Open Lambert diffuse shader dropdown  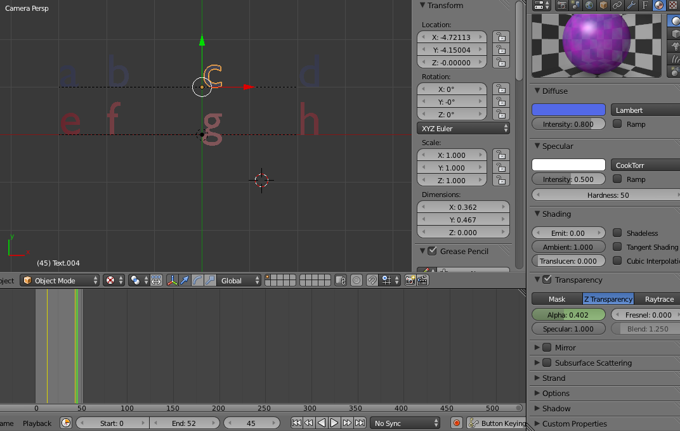(x=645, y=110)
